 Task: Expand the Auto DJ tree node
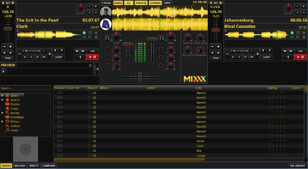(2, 100)
